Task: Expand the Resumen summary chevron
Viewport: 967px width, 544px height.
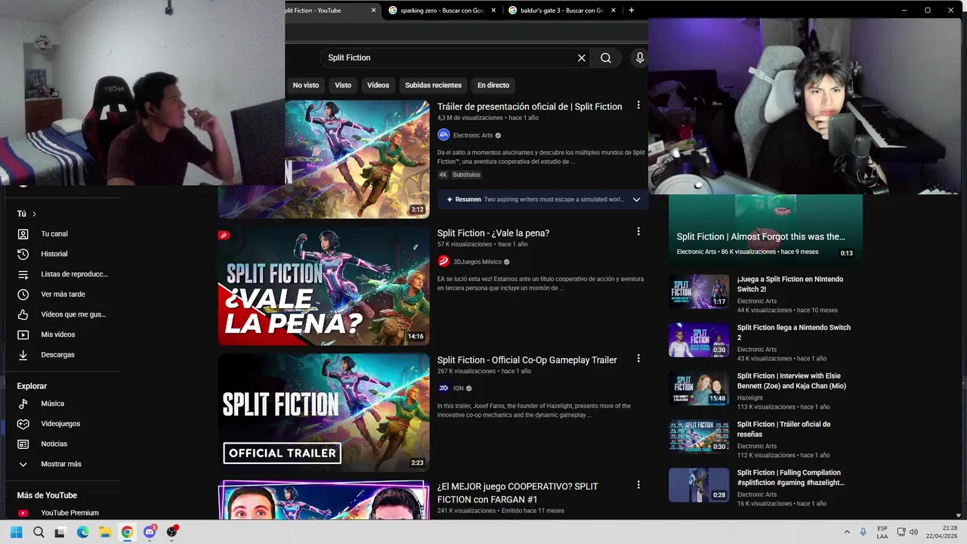Action: pyautogui.click(x=636, y=199)
